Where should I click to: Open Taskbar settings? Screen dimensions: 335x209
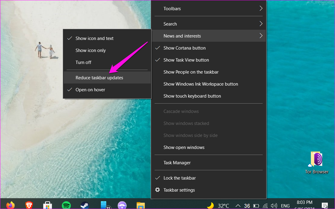(209, 190)
